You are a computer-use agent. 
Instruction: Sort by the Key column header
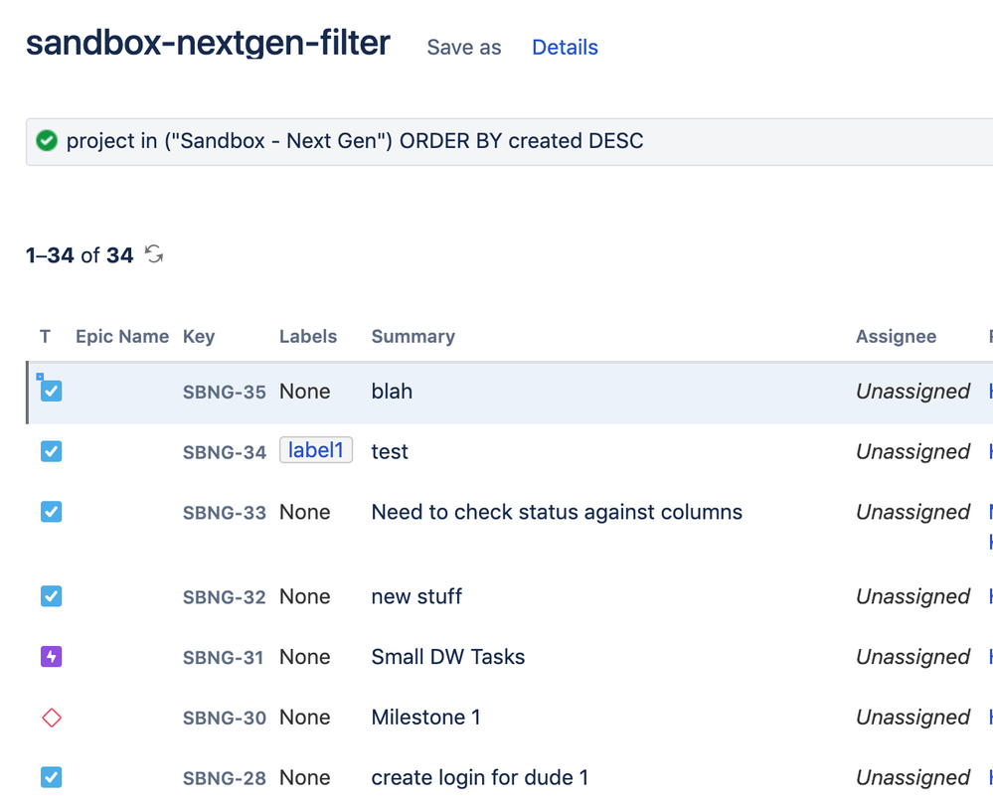click(x=199, y=336)
